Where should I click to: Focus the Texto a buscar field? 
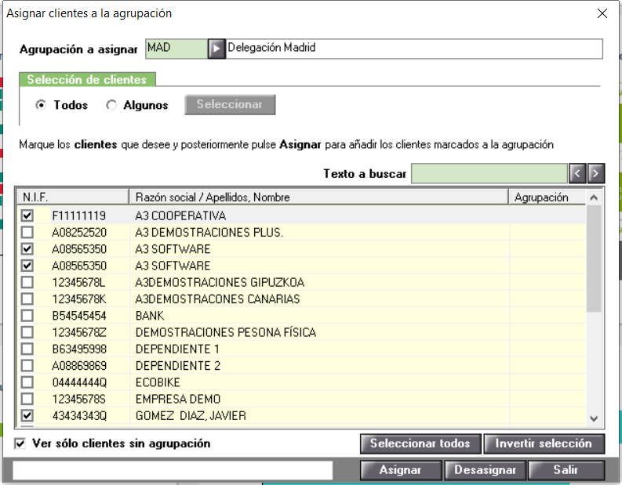tap(489, 173)
